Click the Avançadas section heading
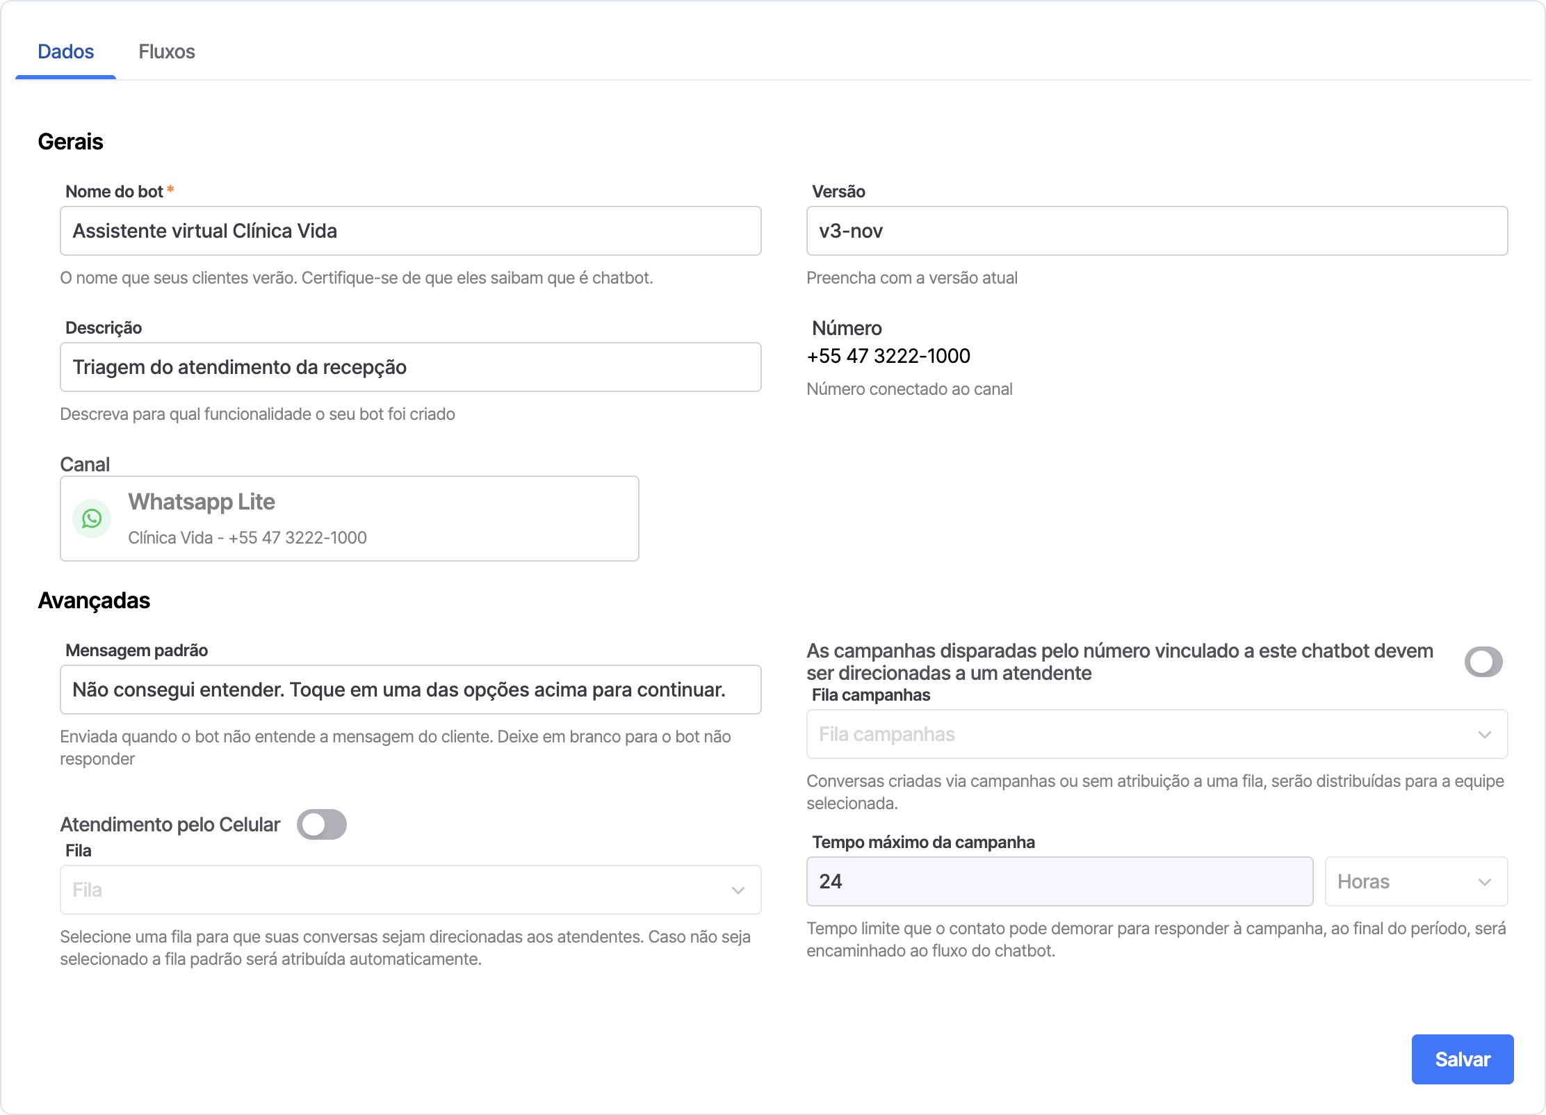Viewport: 1546px width, 1115px height. (94, 601)
